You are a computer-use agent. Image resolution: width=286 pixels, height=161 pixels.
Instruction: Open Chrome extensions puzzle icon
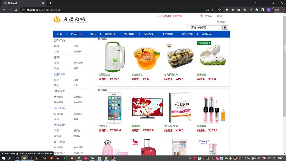(x=257, y=10)
